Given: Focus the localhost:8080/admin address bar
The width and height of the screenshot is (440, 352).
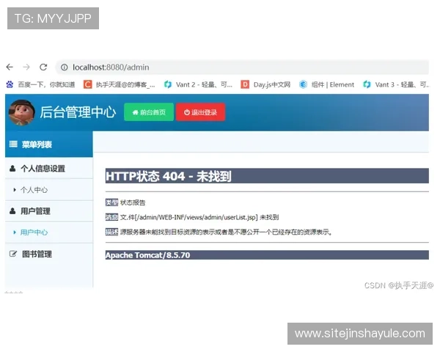Looking at the screenshot, I should pyautogui.click(x=242, y=67).
